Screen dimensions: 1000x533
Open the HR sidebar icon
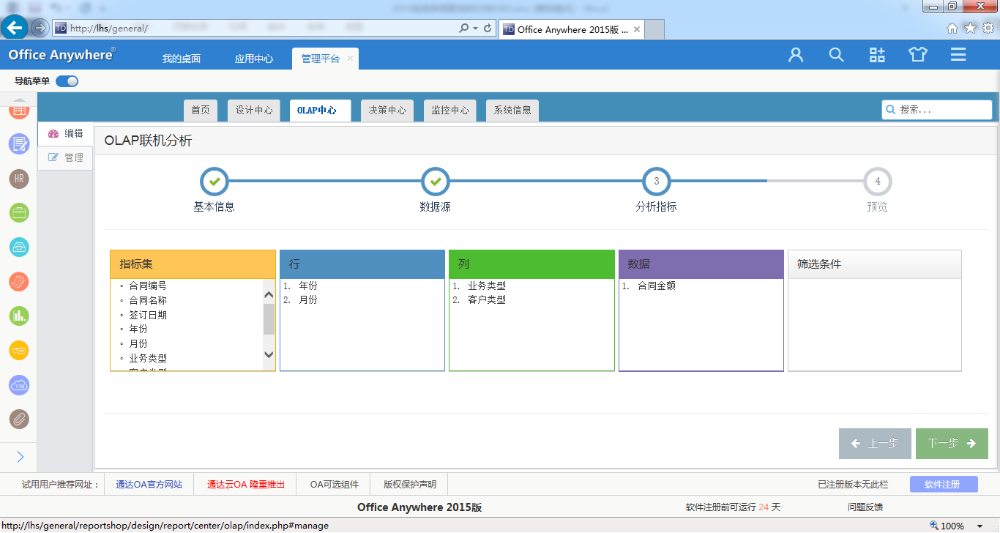19,179
